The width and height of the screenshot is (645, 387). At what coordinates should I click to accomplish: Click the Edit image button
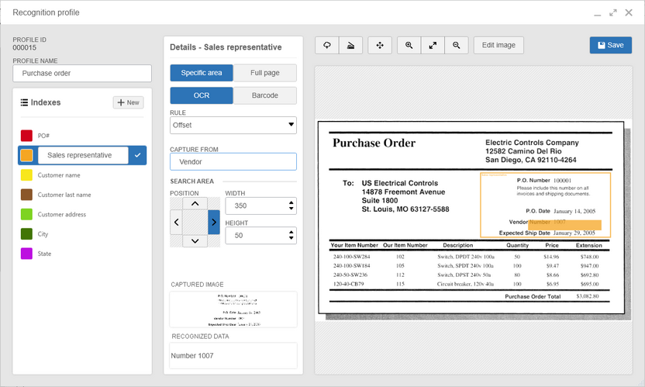[498, 45]
